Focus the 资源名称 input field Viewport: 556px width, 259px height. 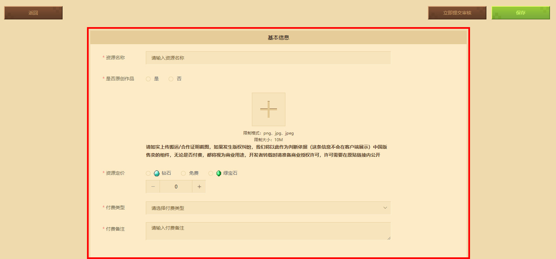[268, 58]
